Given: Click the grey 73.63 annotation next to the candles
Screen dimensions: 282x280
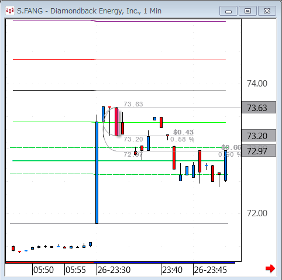Looking at the screenshot, I should click(x=133, y=104).
